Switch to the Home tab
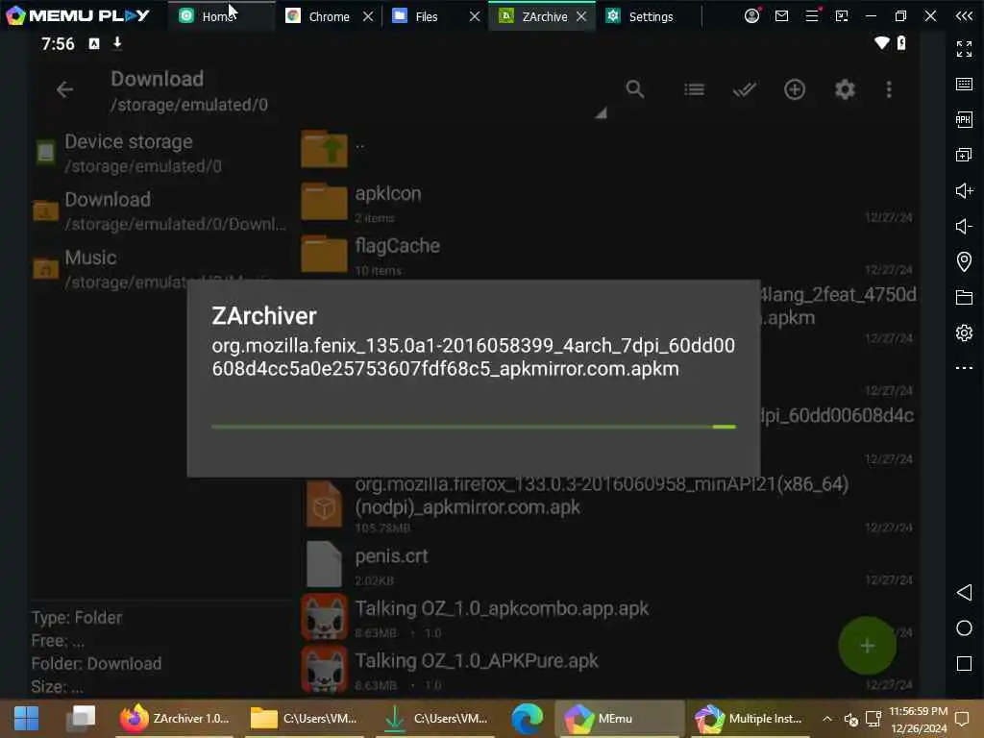Viewport: 984px width, 738px height. tap(220, 16)
